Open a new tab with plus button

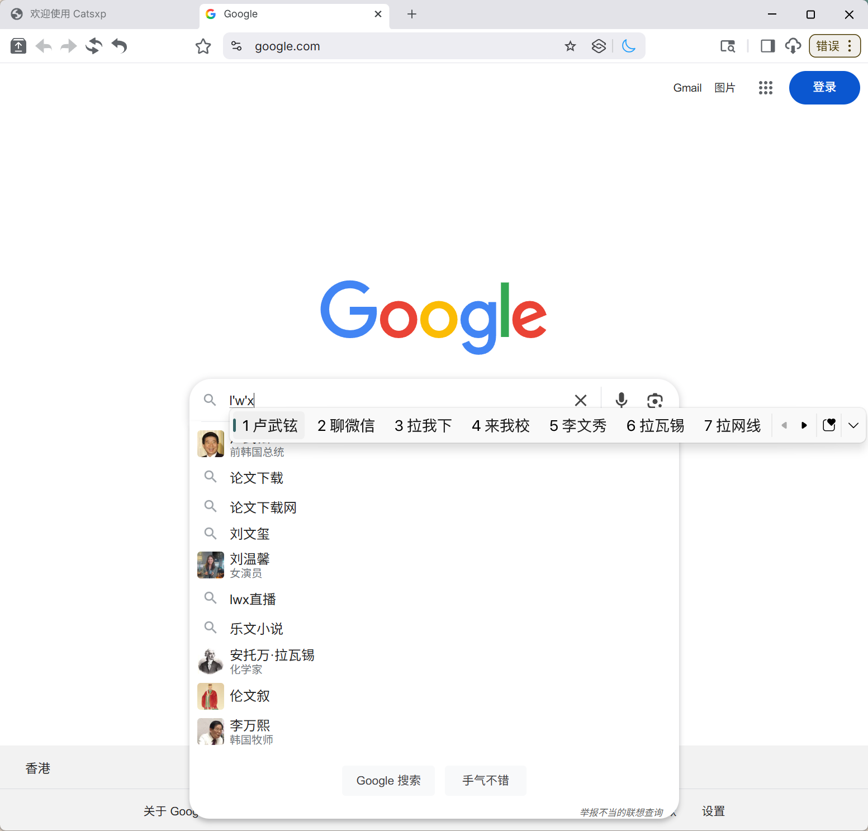412,14
